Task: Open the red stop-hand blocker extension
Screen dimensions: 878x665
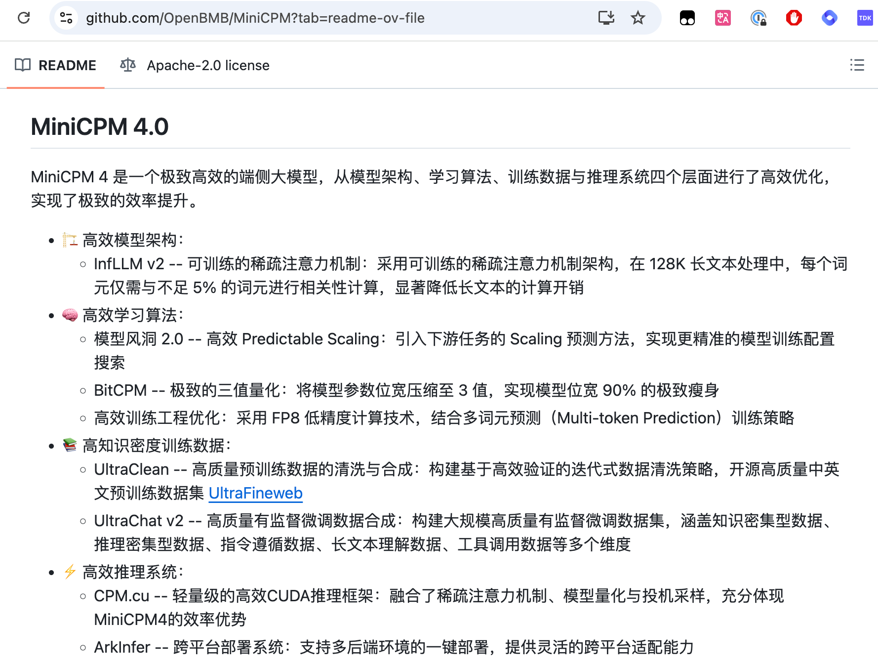Action: [794, 18]
